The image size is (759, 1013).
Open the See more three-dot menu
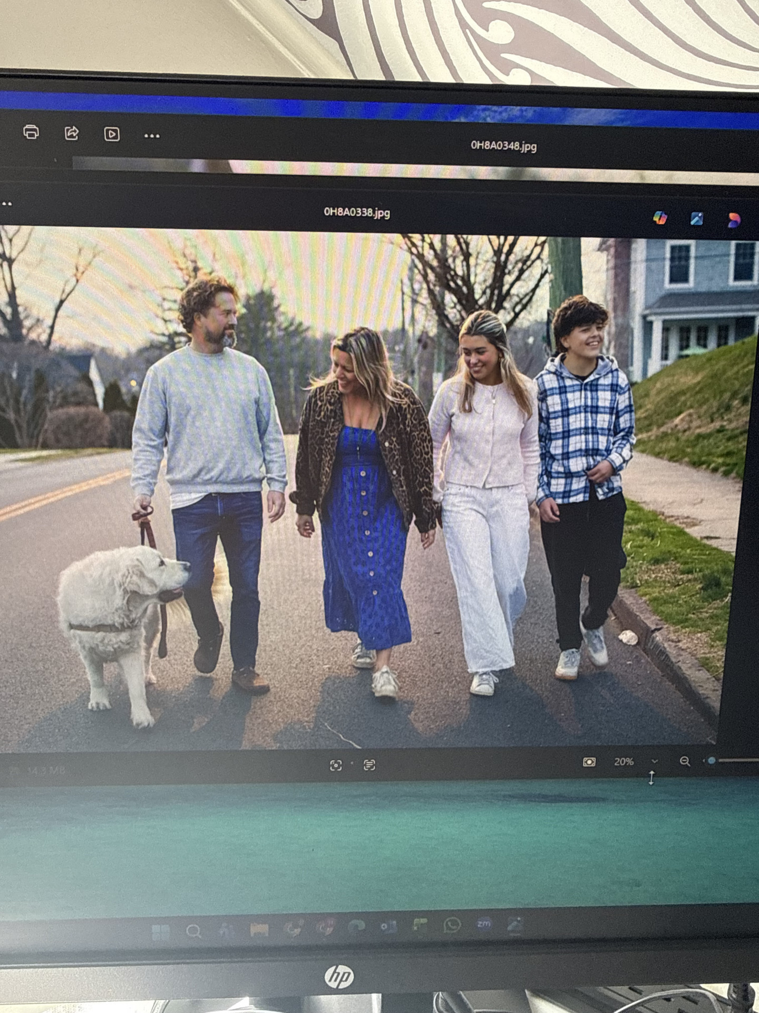click(152, 136)
